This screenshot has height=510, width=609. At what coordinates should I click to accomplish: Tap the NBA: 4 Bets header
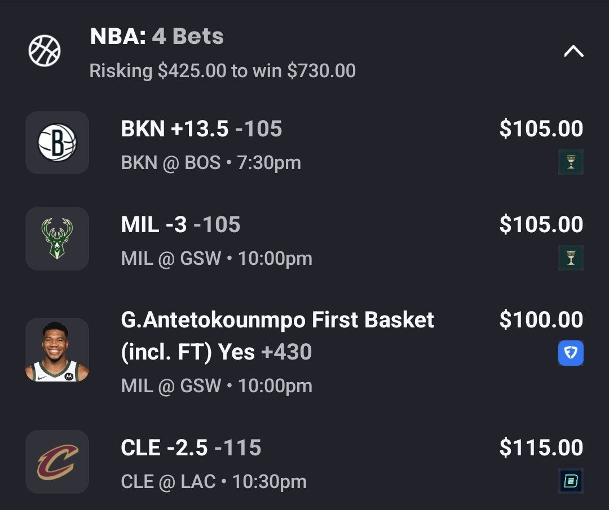(157, 37)
